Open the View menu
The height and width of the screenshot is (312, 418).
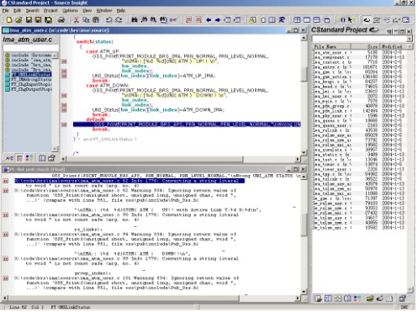pyautogui.click(x=87, y=10)
